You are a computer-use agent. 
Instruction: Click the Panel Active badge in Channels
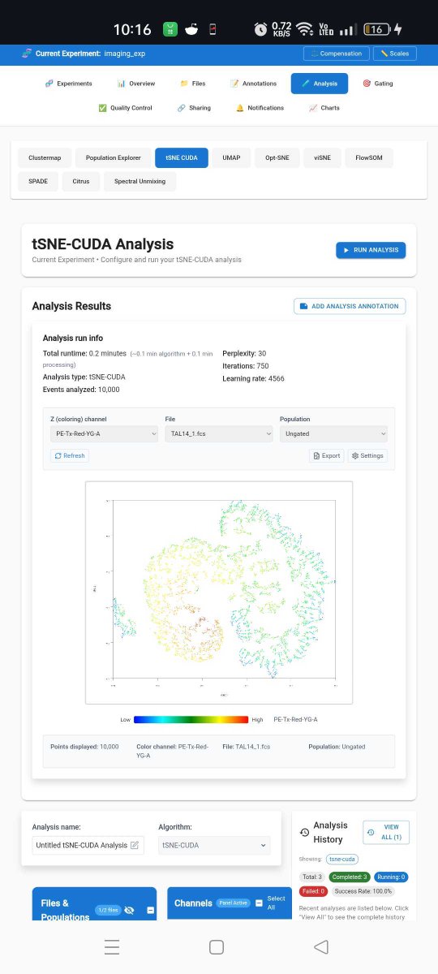[x=233, y=903]
